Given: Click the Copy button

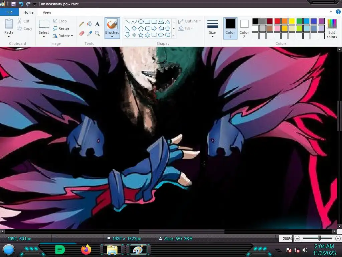Looking at the screenshot, I should coord(25,28).
